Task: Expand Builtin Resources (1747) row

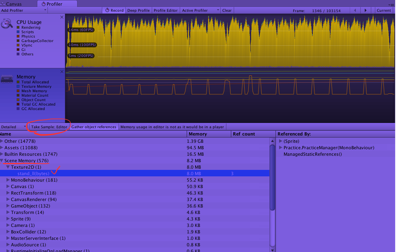Action: (x=2, y=154)
